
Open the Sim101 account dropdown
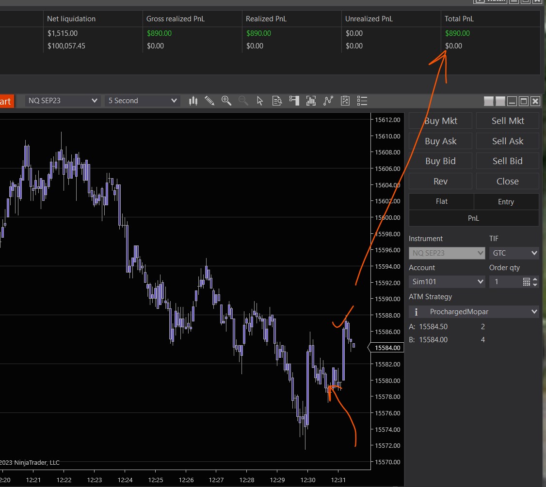point(447,282)
